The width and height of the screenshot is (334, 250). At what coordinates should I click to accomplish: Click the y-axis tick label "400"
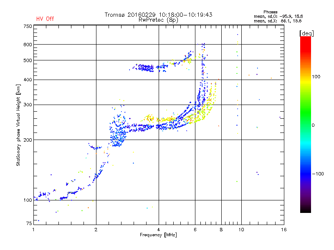point(28,80)
